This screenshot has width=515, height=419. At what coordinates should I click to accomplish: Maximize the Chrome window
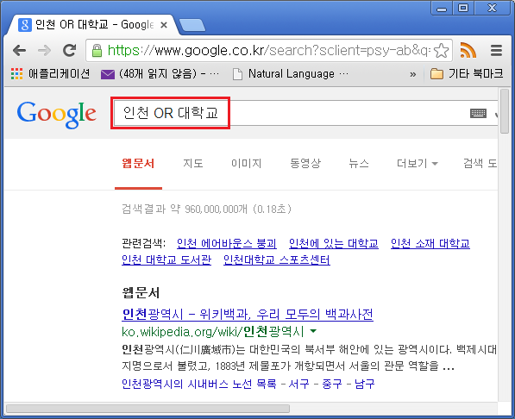click(463, 9)
